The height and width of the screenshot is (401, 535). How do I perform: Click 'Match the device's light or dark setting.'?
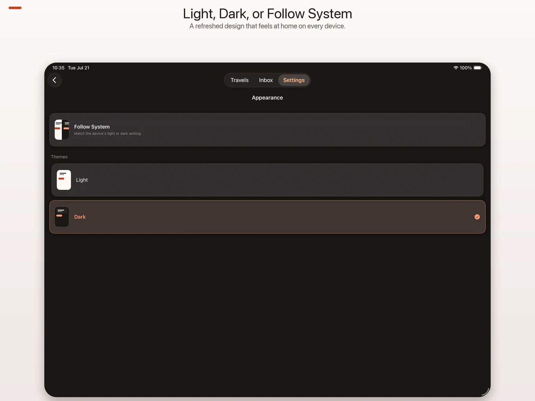108,134
